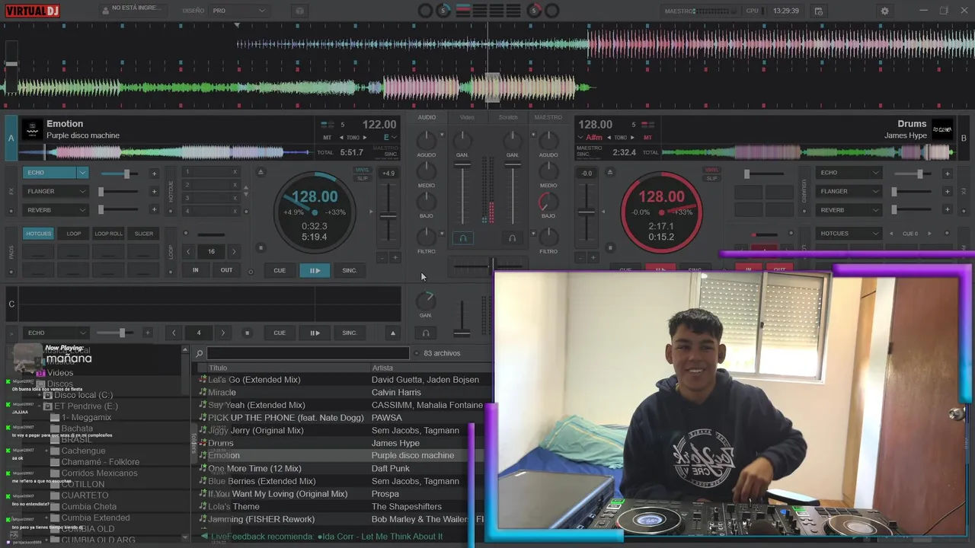This screenshot has width=975, height=548.
Task: Click deck C SINC. sync button
Action: pyautogui.click(x=349, y=333)
